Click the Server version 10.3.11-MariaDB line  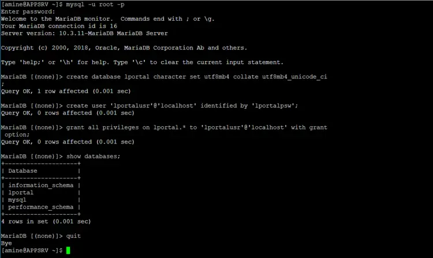(84, 33)
